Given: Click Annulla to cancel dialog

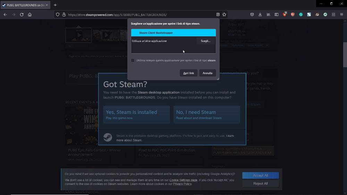Looking at the screenshot, I should point(208,73).
